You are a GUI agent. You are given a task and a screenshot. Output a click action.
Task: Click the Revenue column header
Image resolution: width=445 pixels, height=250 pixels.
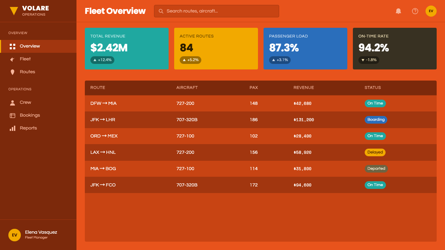304,88
